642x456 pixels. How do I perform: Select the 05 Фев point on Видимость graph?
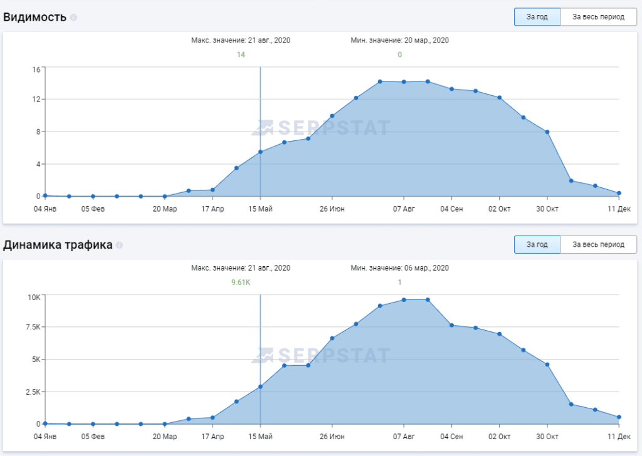93,196
